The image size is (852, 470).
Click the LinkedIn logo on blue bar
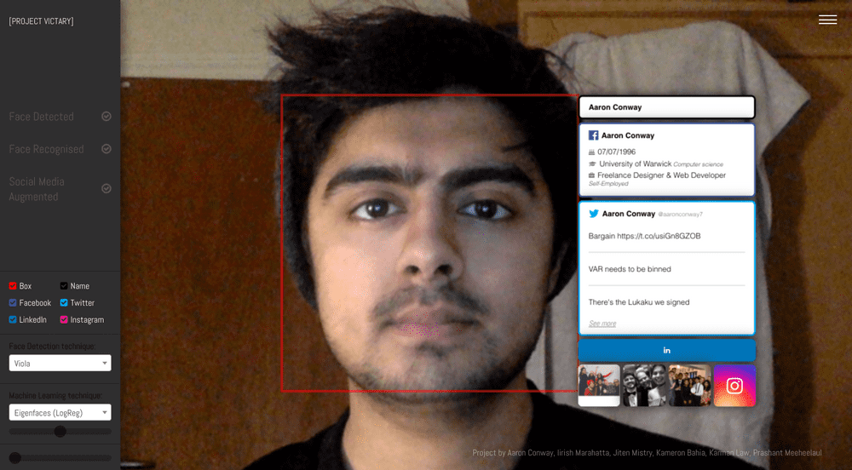tap(667, 351)
